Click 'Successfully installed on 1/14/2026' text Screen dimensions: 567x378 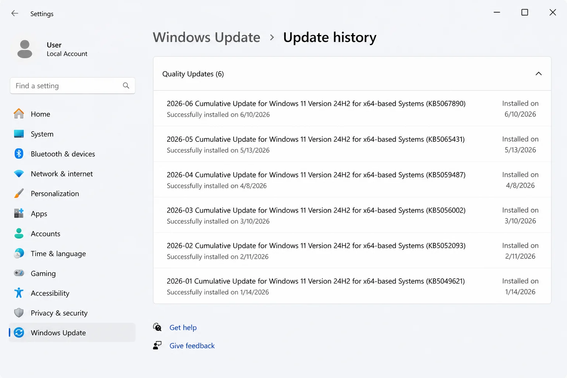(218, 292)
